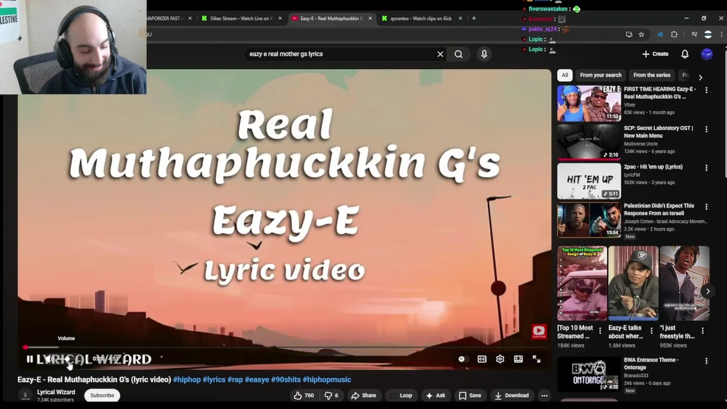Bookmark this page with the star icon
This screenshot has width=727, height=409.
coord(641,34)
